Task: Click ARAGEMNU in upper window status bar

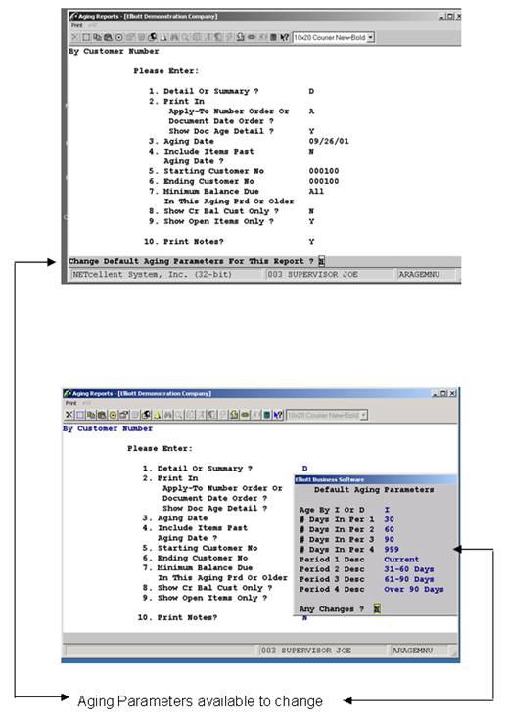Action: (x=419, y=274)
